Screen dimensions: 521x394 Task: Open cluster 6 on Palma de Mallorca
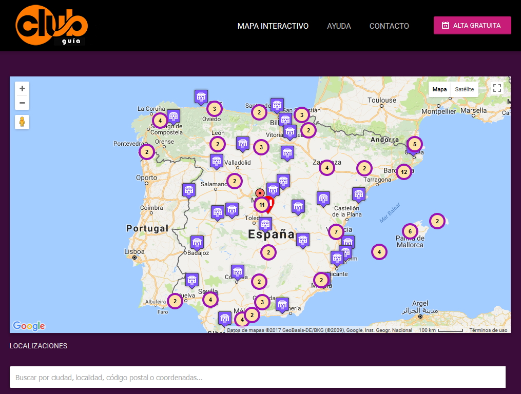tap(410, 231)
